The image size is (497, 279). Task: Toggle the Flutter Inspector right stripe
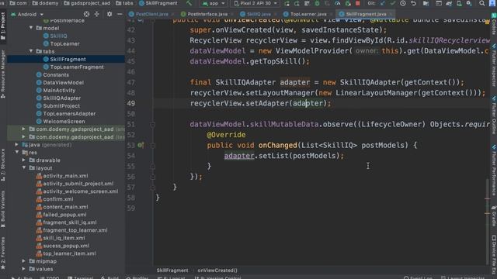tap(494, 65)
